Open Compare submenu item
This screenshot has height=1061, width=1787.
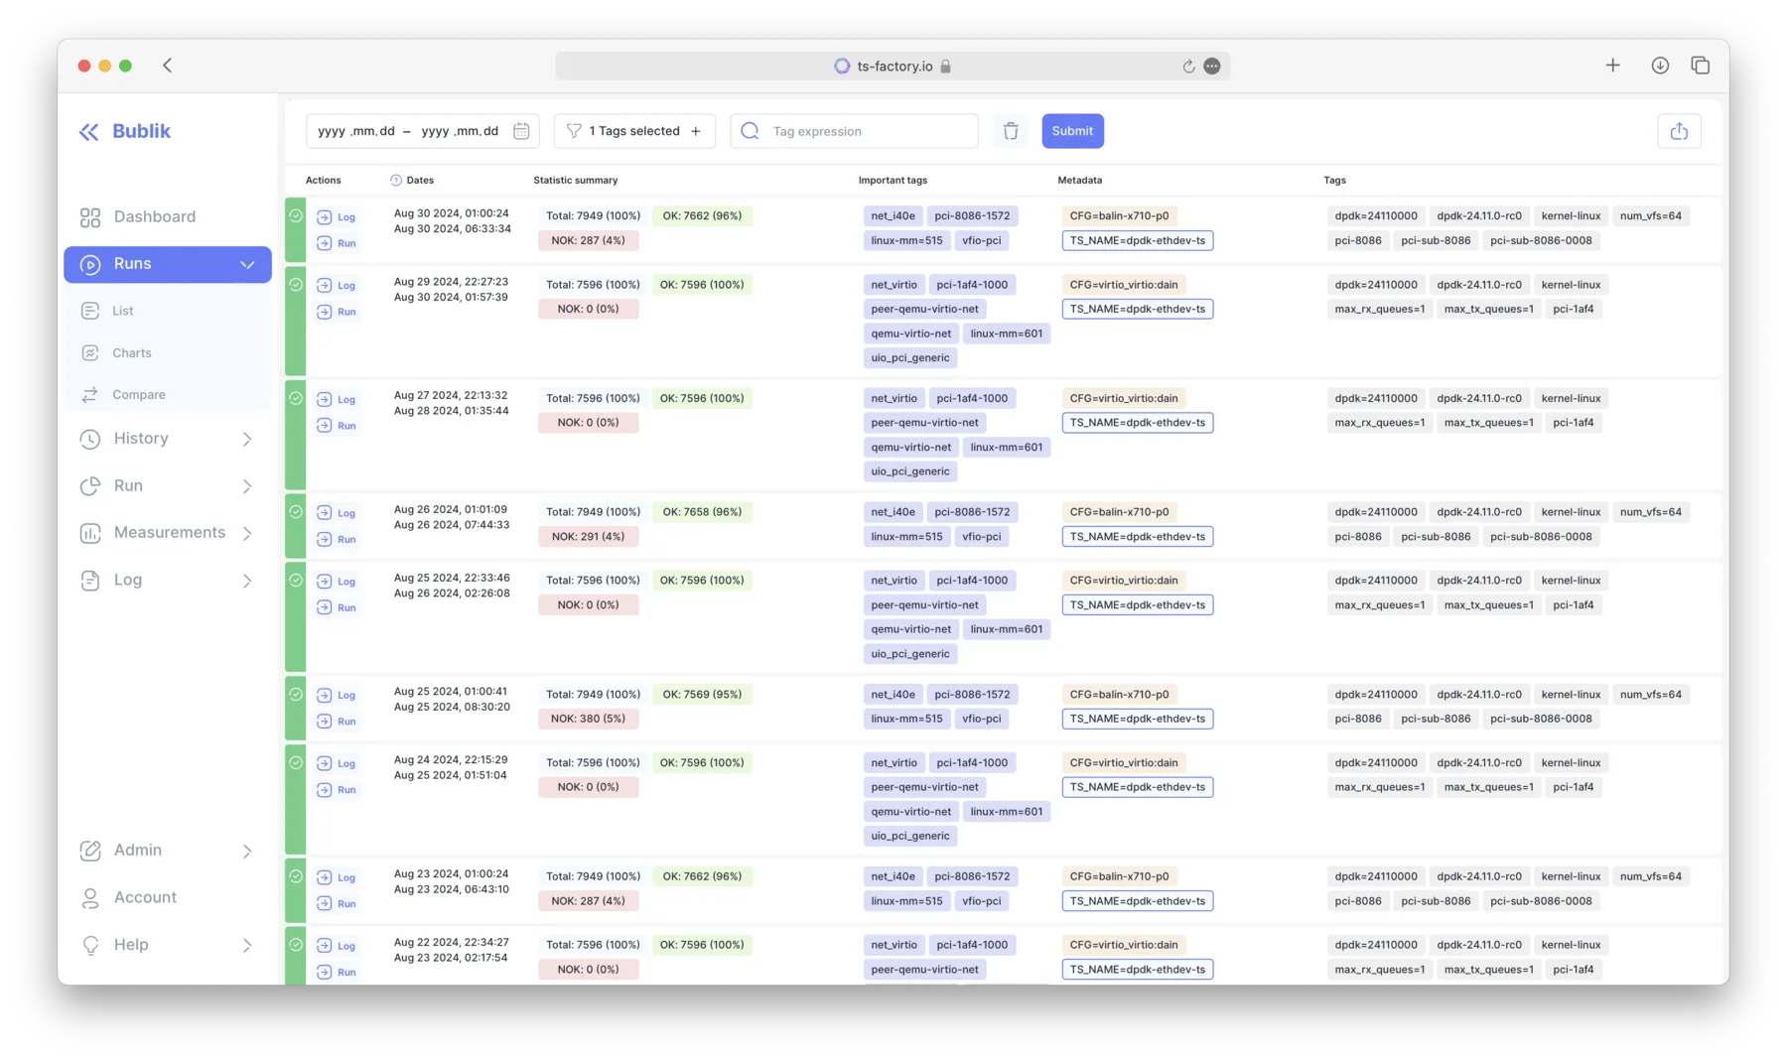[x=139, y=395]
